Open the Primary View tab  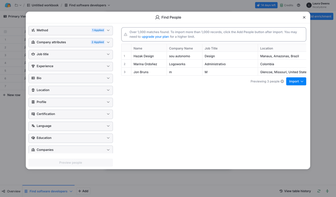point(15,16)
